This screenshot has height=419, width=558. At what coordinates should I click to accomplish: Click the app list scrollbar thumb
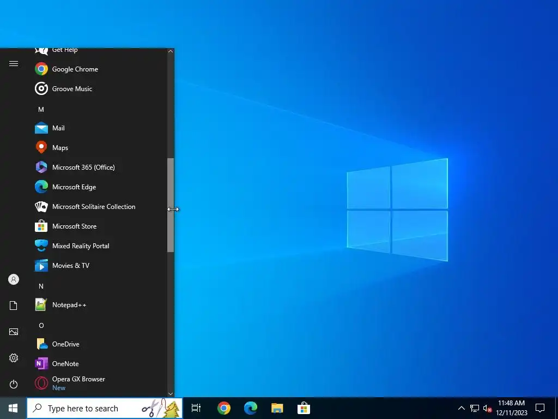tap(171, 205)
